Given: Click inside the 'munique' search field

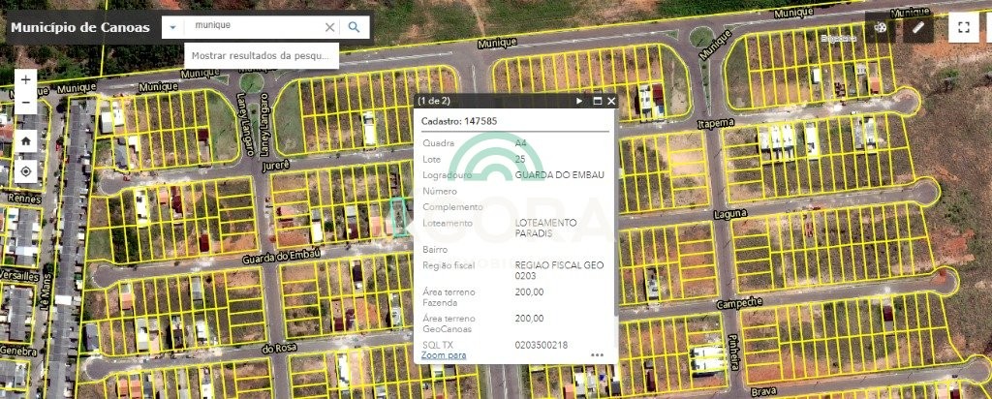Looking at the screenshot, I should [x=254, y=26].
